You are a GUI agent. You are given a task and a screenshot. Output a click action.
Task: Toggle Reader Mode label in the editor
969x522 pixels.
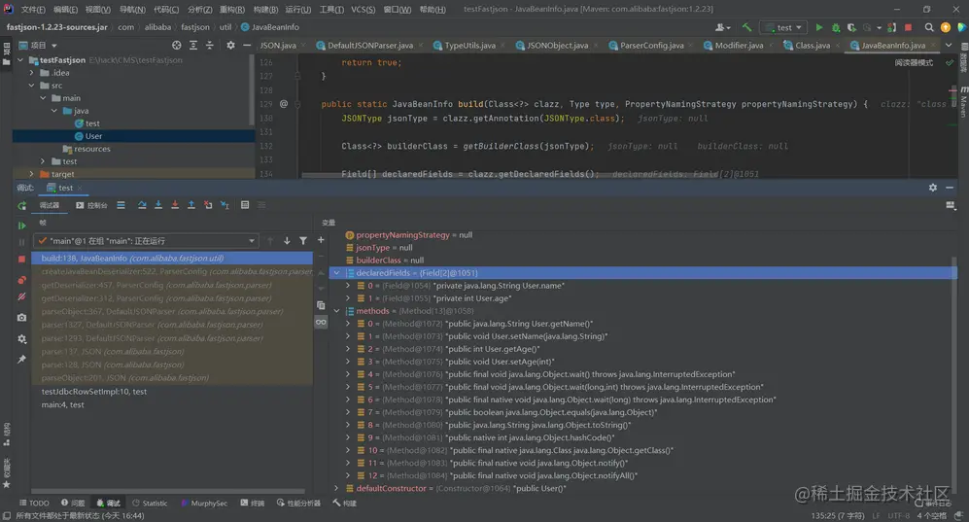[x=914, y=63]
